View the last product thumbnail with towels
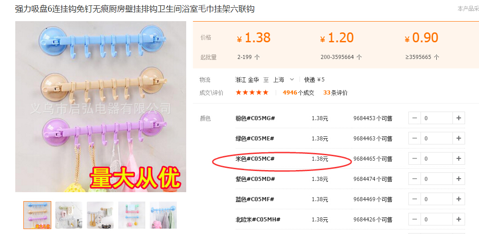 (163, 215)
